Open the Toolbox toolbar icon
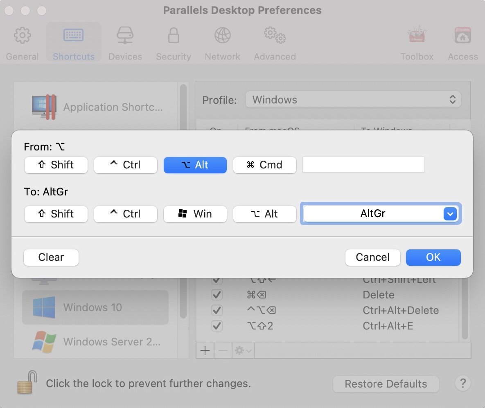The width and height of the screenshot is (485, 408). [x=417, y=43]
